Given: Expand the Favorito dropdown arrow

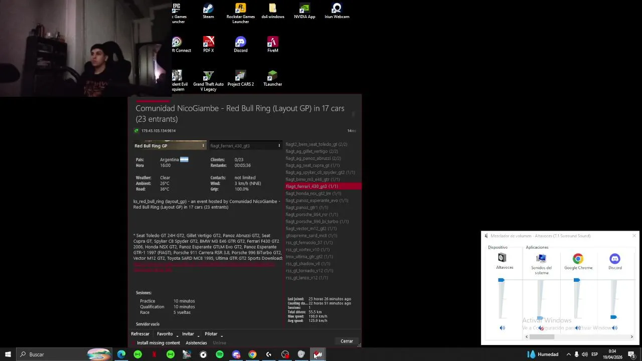Looking at the screenshot, I should [177, 335].
